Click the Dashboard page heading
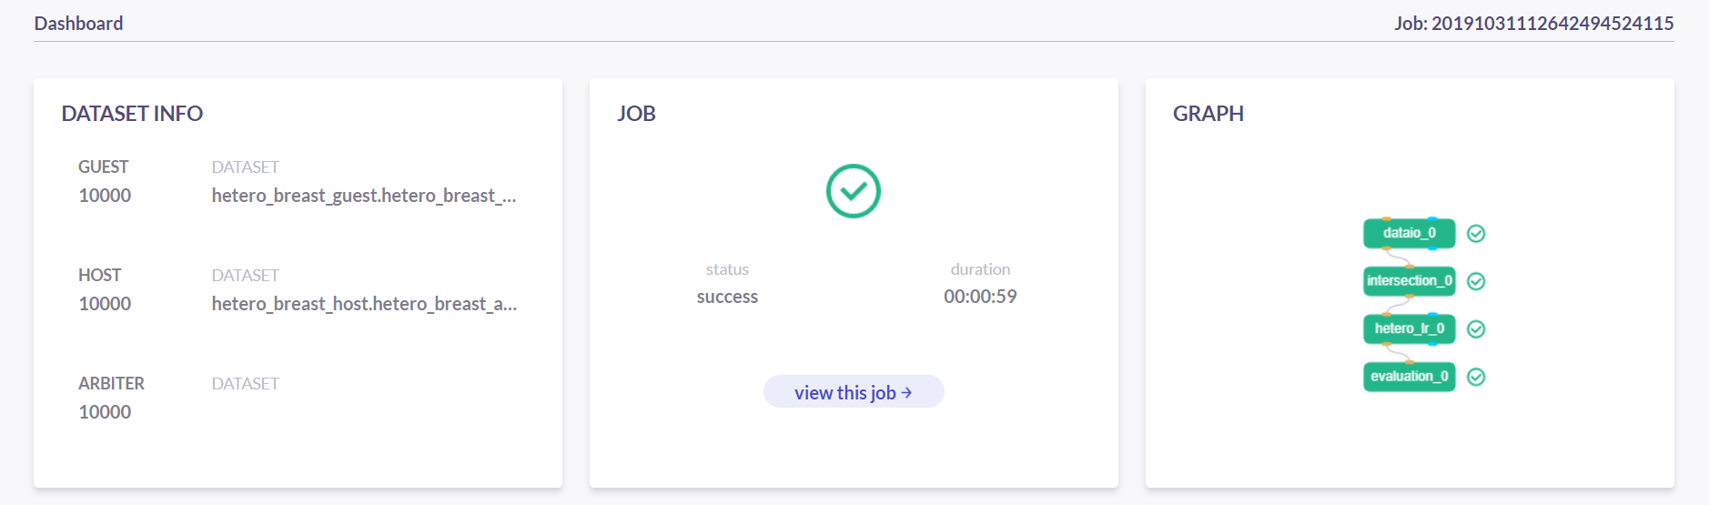 click(x=78, y=24)
